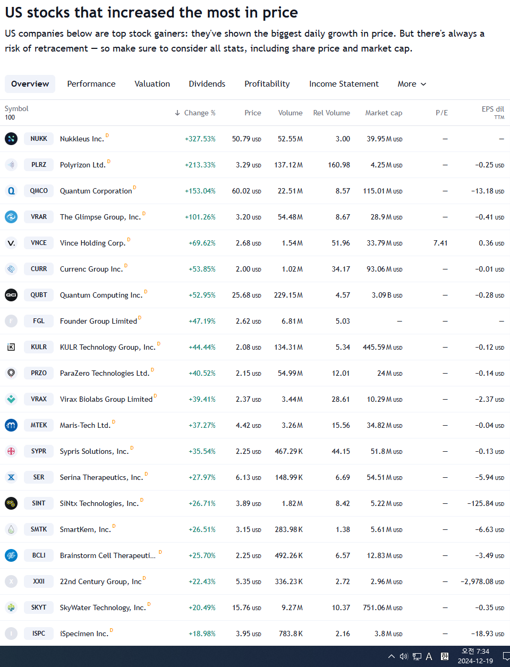Sort by Volume column header
This screenshot has height=667, width=510.
point(290,113)
